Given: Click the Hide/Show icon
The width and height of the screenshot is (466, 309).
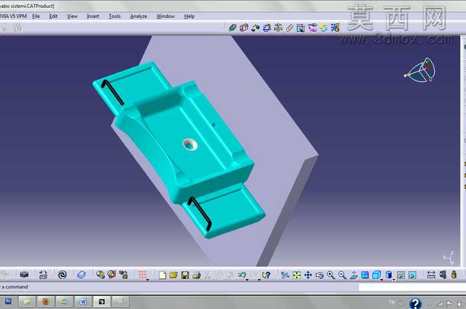Looking at the screenshot, I should pos(401,275).
